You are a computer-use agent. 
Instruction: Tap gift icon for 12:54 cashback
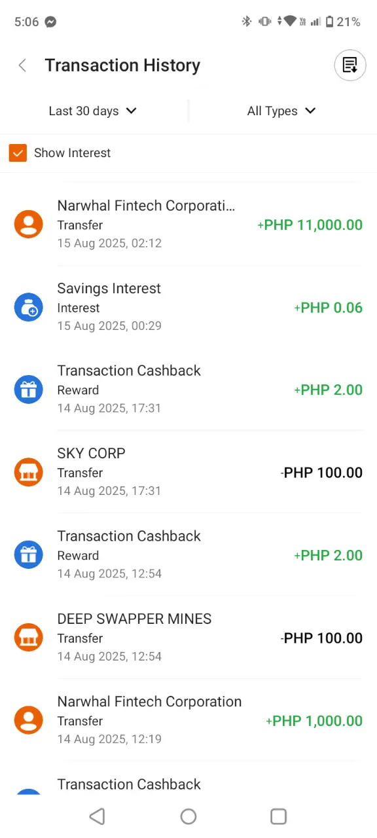coord(29,555)
